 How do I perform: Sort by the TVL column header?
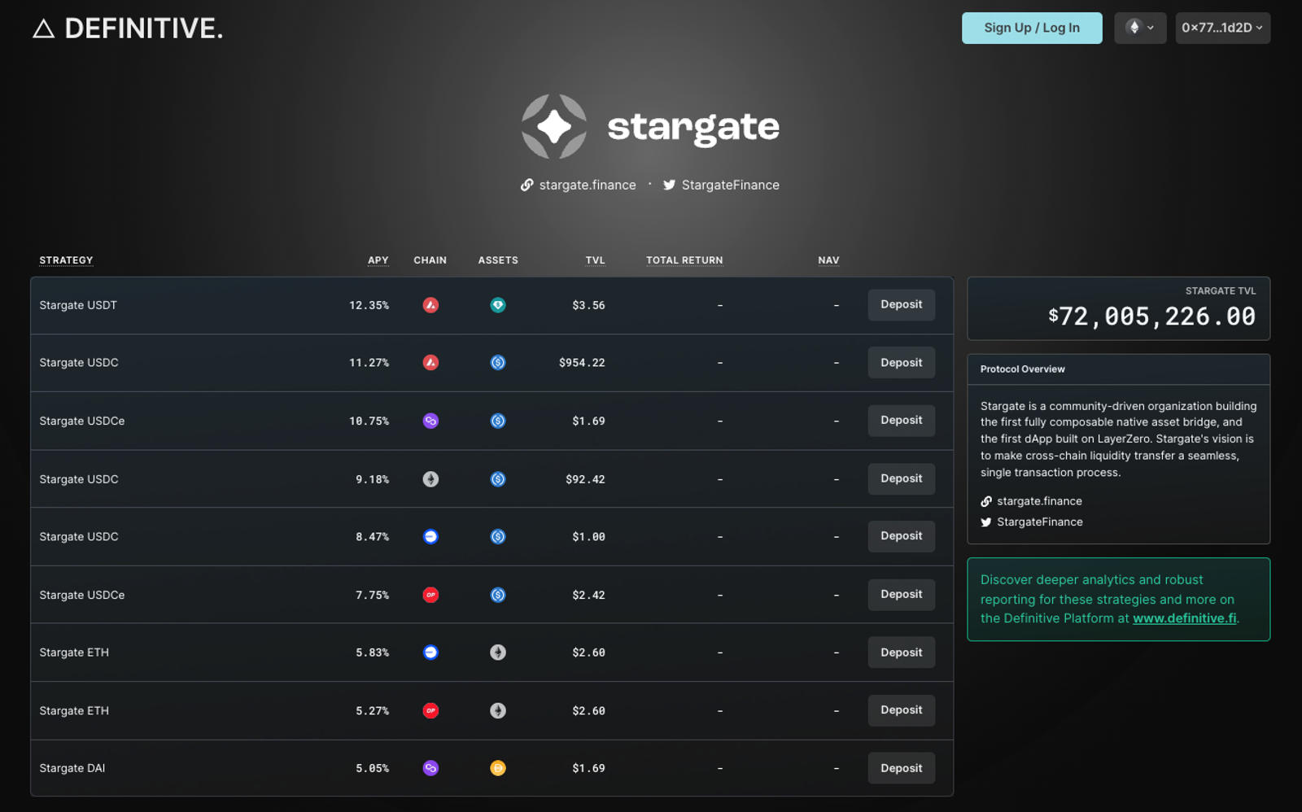point(596,260)
